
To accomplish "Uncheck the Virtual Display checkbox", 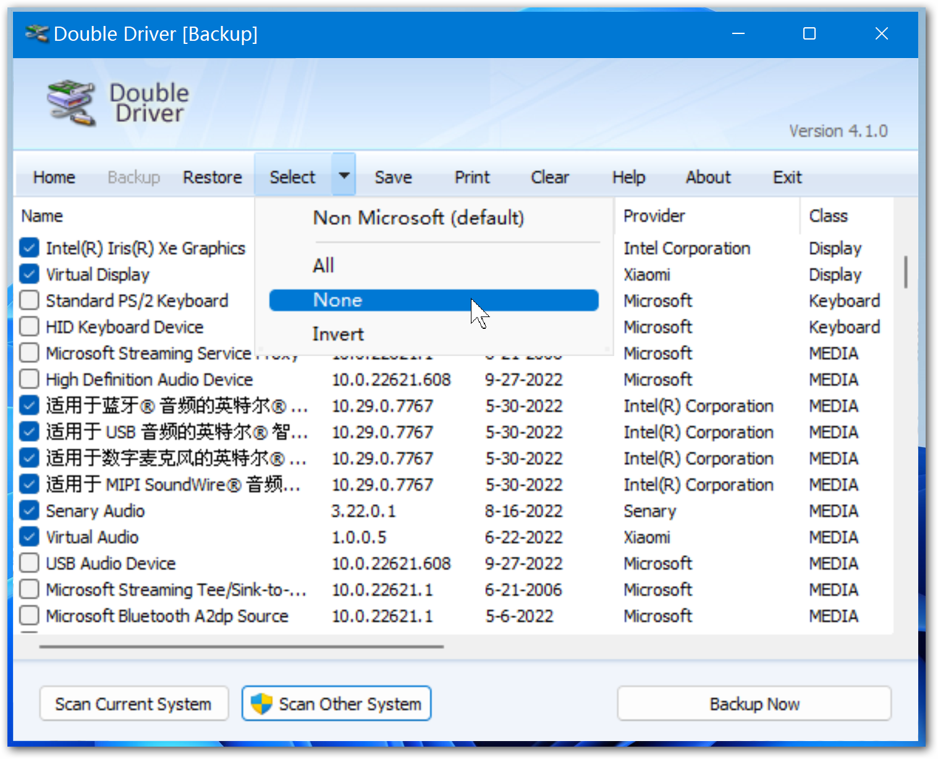I will (29, 274).
